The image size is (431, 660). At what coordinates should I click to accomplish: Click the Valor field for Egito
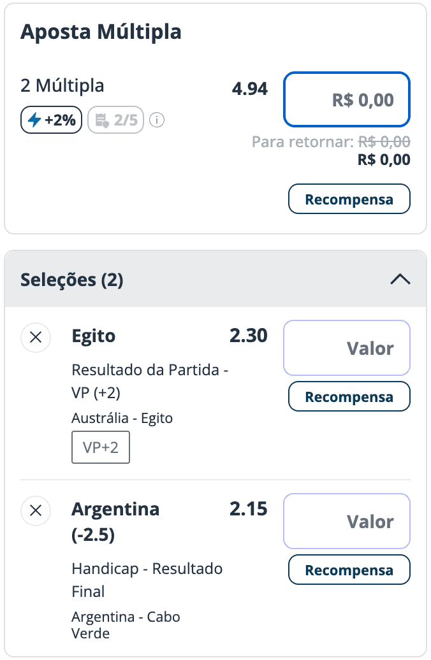[347, 348]
